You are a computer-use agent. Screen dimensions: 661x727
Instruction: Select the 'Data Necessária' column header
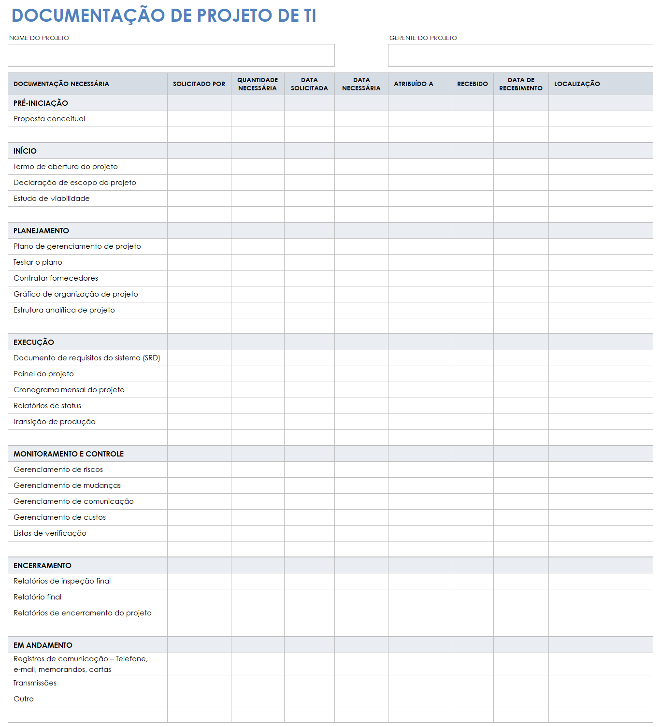pyautogui.click(x=361, y=84)
